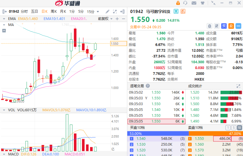Select highlighted trade row 09:35:05 6K

point(156,121)
